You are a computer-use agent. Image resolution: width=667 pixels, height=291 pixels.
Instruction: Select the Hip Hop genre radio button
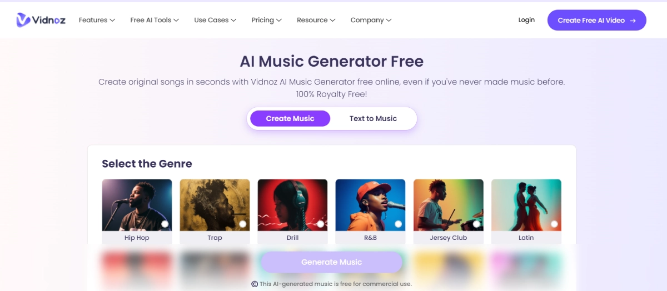coord(165,224)
